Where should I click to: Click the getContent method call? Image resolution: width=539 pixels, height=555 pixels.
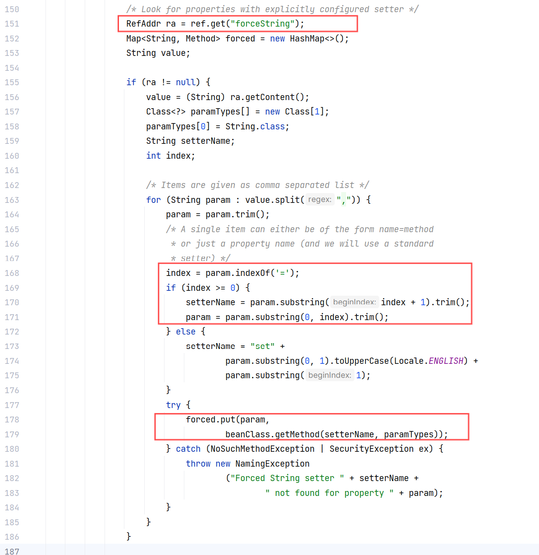[269, 97]
